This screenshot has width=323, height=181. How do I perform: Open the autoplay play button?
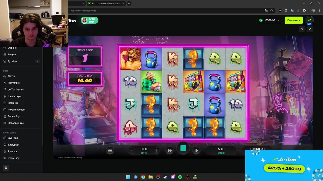point(197,151)
